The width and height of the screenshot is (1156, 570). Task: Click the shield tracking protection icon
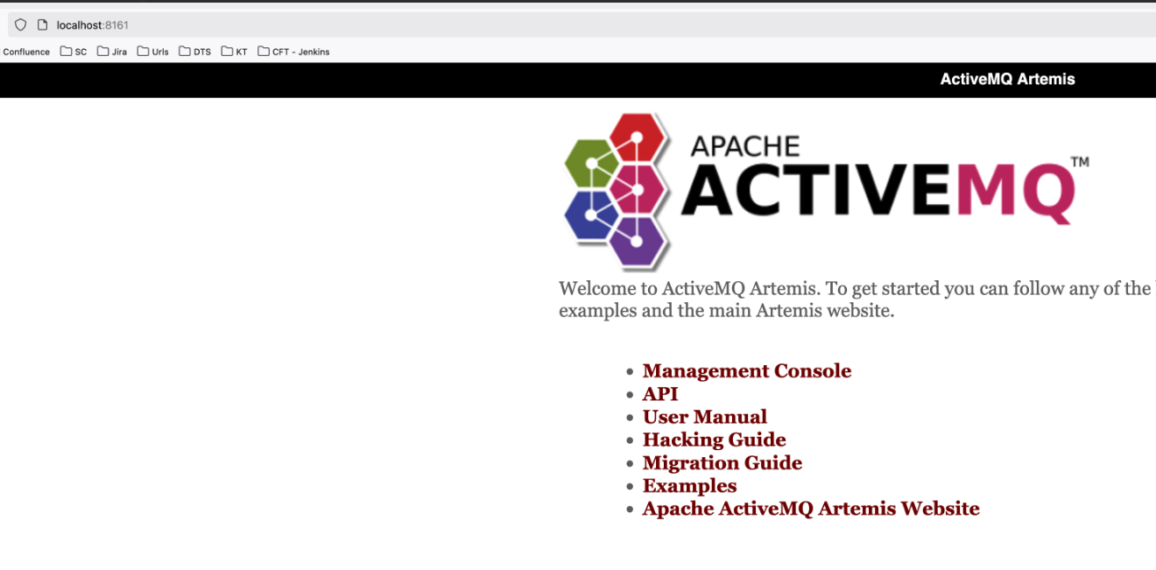click(21, 25)
